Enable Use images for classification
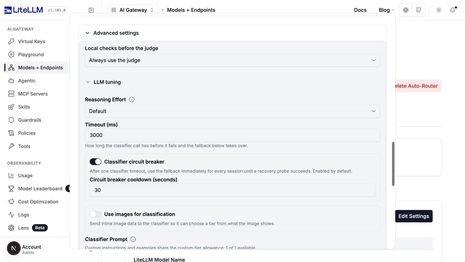The height and width of the screenshot is (262, 465). click(x=96, y=214)
